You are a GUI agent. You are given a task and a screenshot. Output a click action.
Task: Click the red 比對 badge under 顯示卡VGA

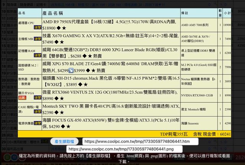coord(23,97)
